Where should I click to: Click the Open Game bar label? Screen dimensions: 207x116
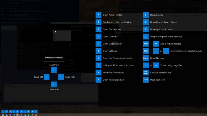[x=111, y=37]
